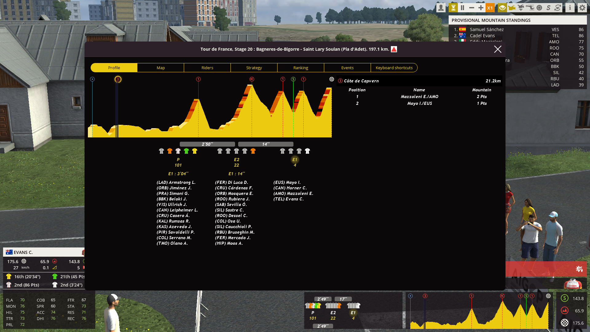This screenshot has height=332, width=590.
Task: Select the start marker on dialog profile
Action: [92, 79]
